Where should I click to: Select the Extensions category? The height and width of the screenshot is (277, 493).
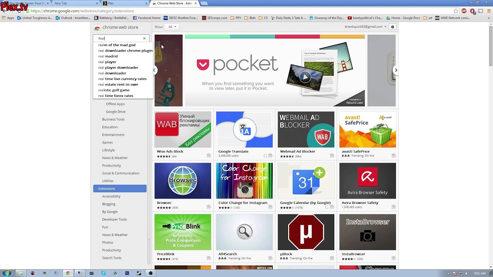120,189
